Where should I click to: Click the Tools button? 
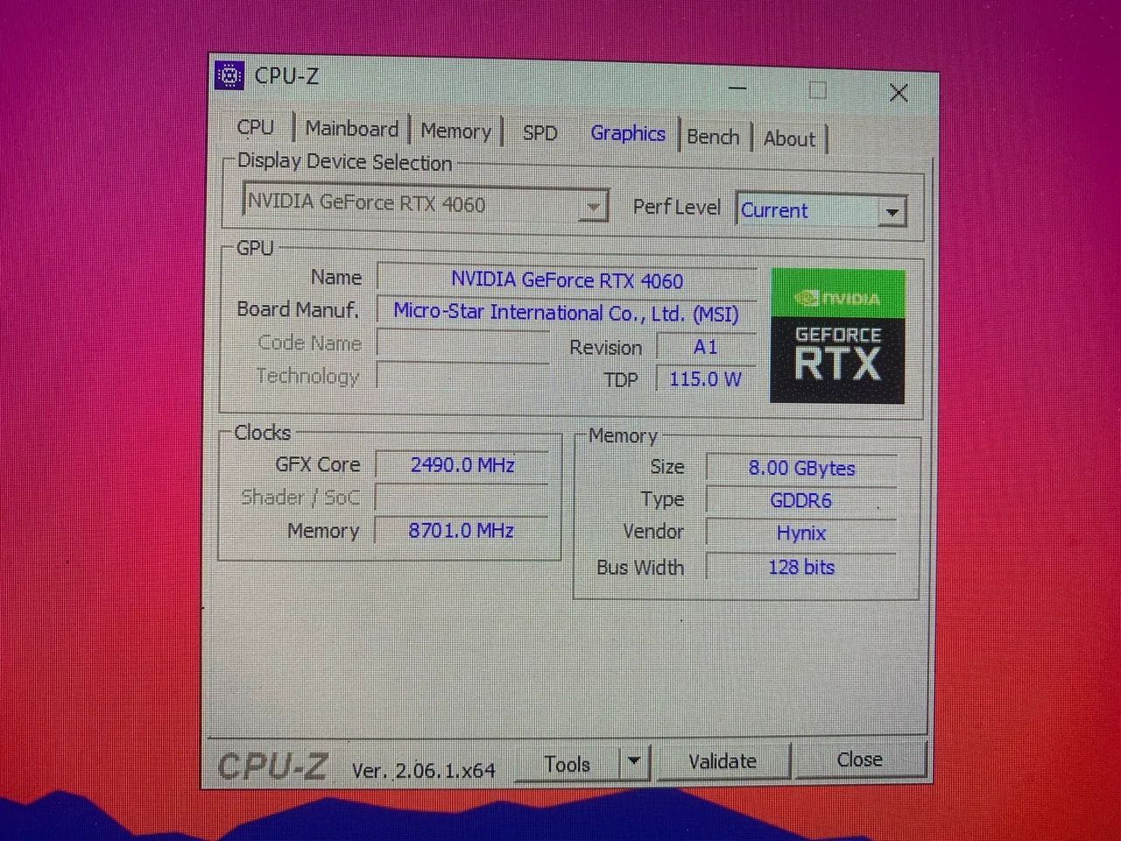coord(568,764)
